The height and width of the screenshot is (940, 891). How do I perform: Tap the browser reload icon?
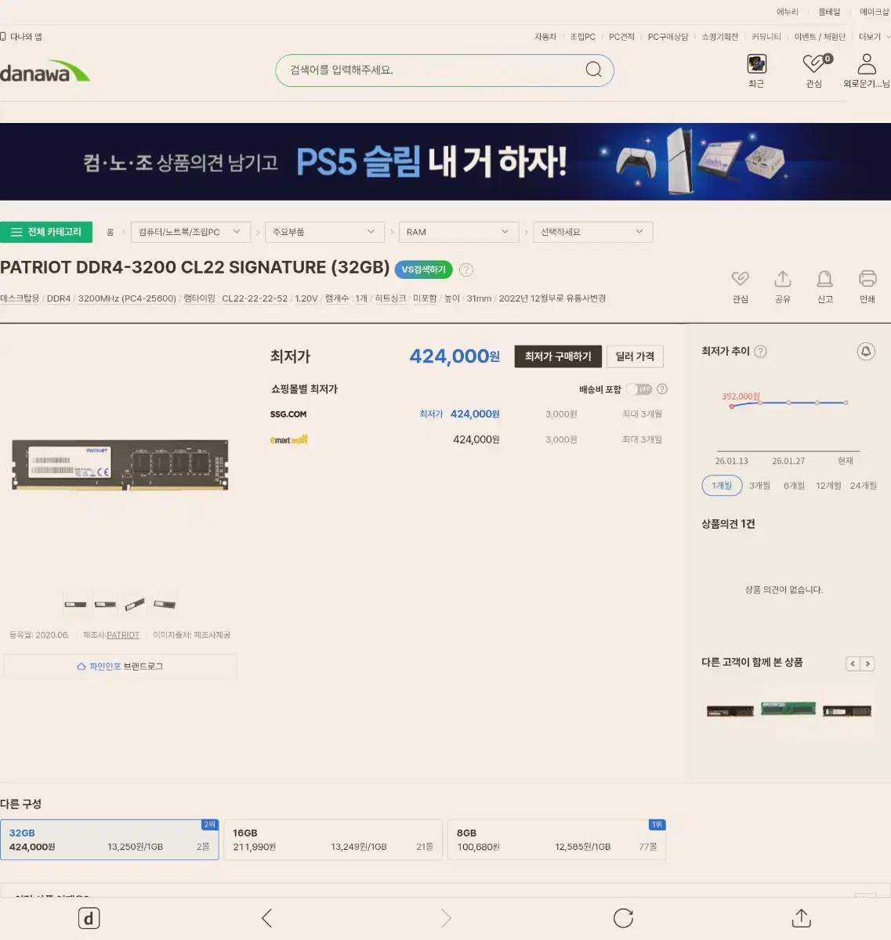tap(624, 918)
